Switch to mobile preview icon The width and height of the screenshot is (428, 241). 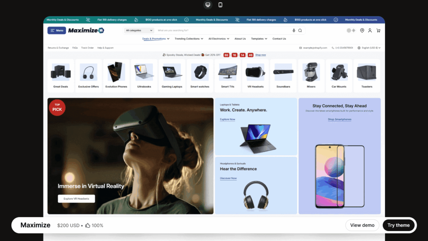tap(220, 5)
